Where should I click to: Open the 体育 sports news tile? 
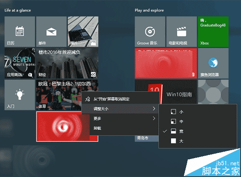[59, 95]
